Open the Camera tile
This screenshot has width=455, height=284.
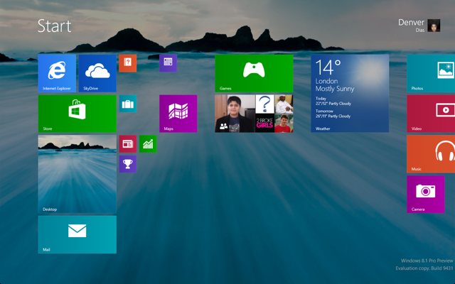coord(426,194)
